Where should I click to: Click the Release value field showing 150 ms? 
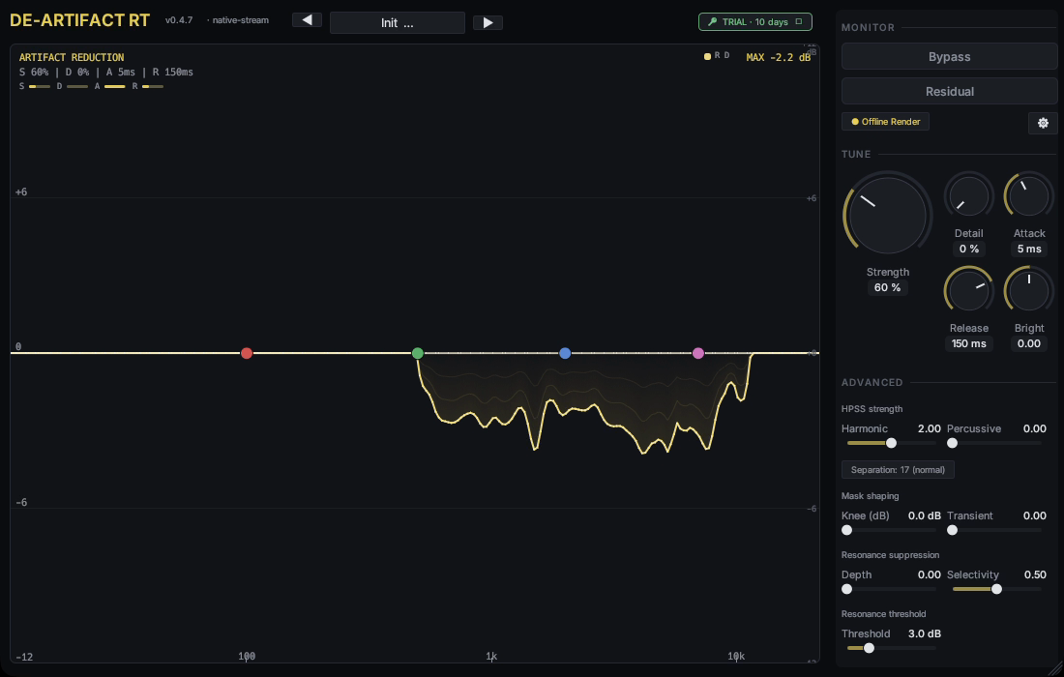[x=969, y=344]
